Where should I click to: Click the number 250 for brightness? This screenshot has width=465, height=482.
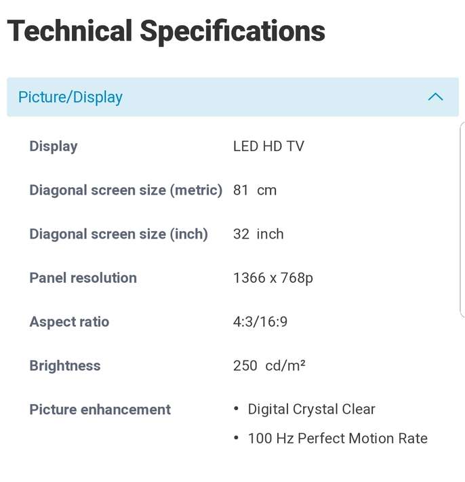(x=245, y=366)
